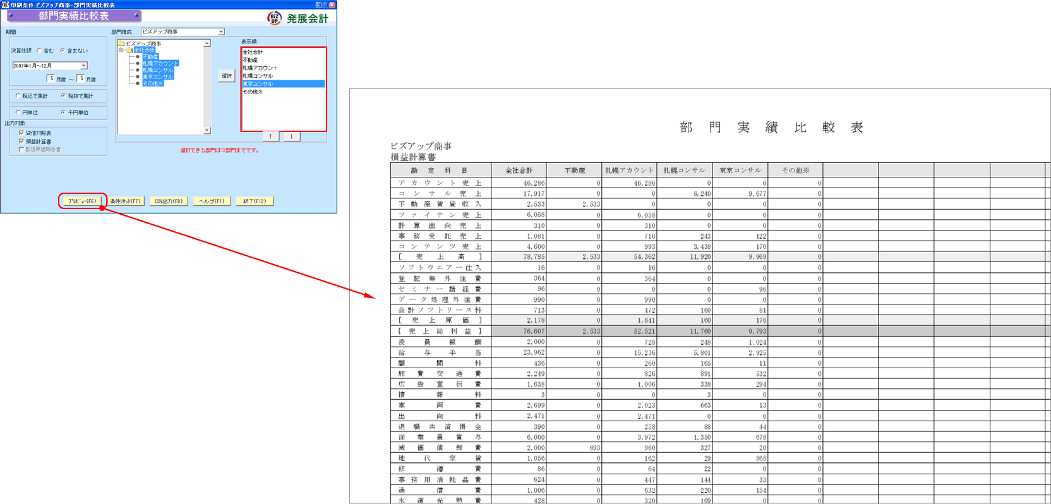Click the 旅費交通費 row label in report
The width and height of the screenshot is (1051, 504).
[440, 374]
